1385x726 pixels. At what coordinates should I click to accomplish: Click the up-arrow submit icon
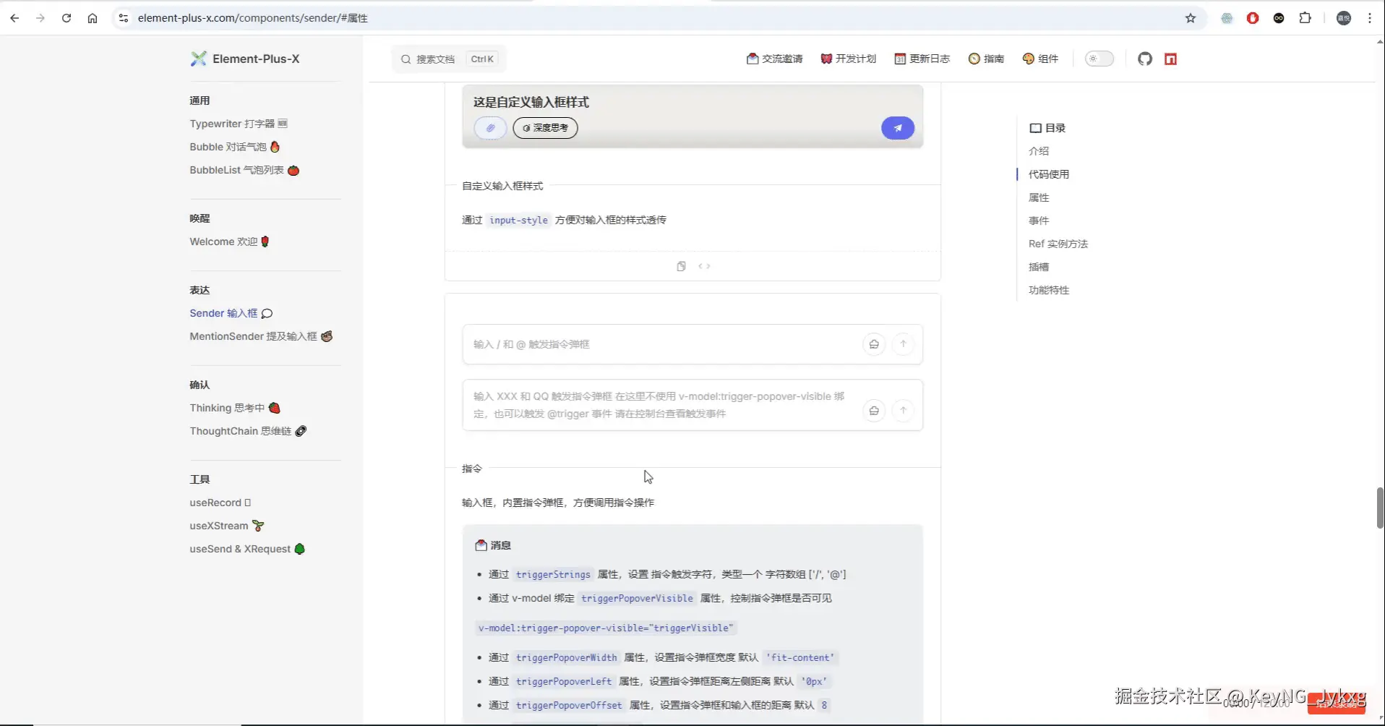(904, 344)
